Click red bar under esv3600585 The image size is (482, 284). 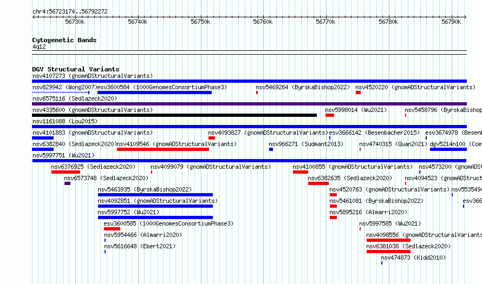[112, 229]
